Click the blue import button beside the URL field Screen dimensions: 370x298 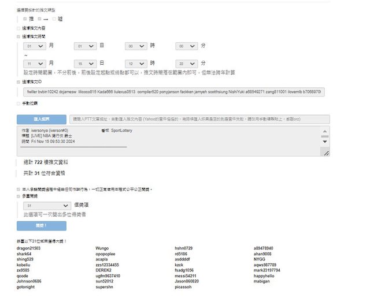click(41, 119)
